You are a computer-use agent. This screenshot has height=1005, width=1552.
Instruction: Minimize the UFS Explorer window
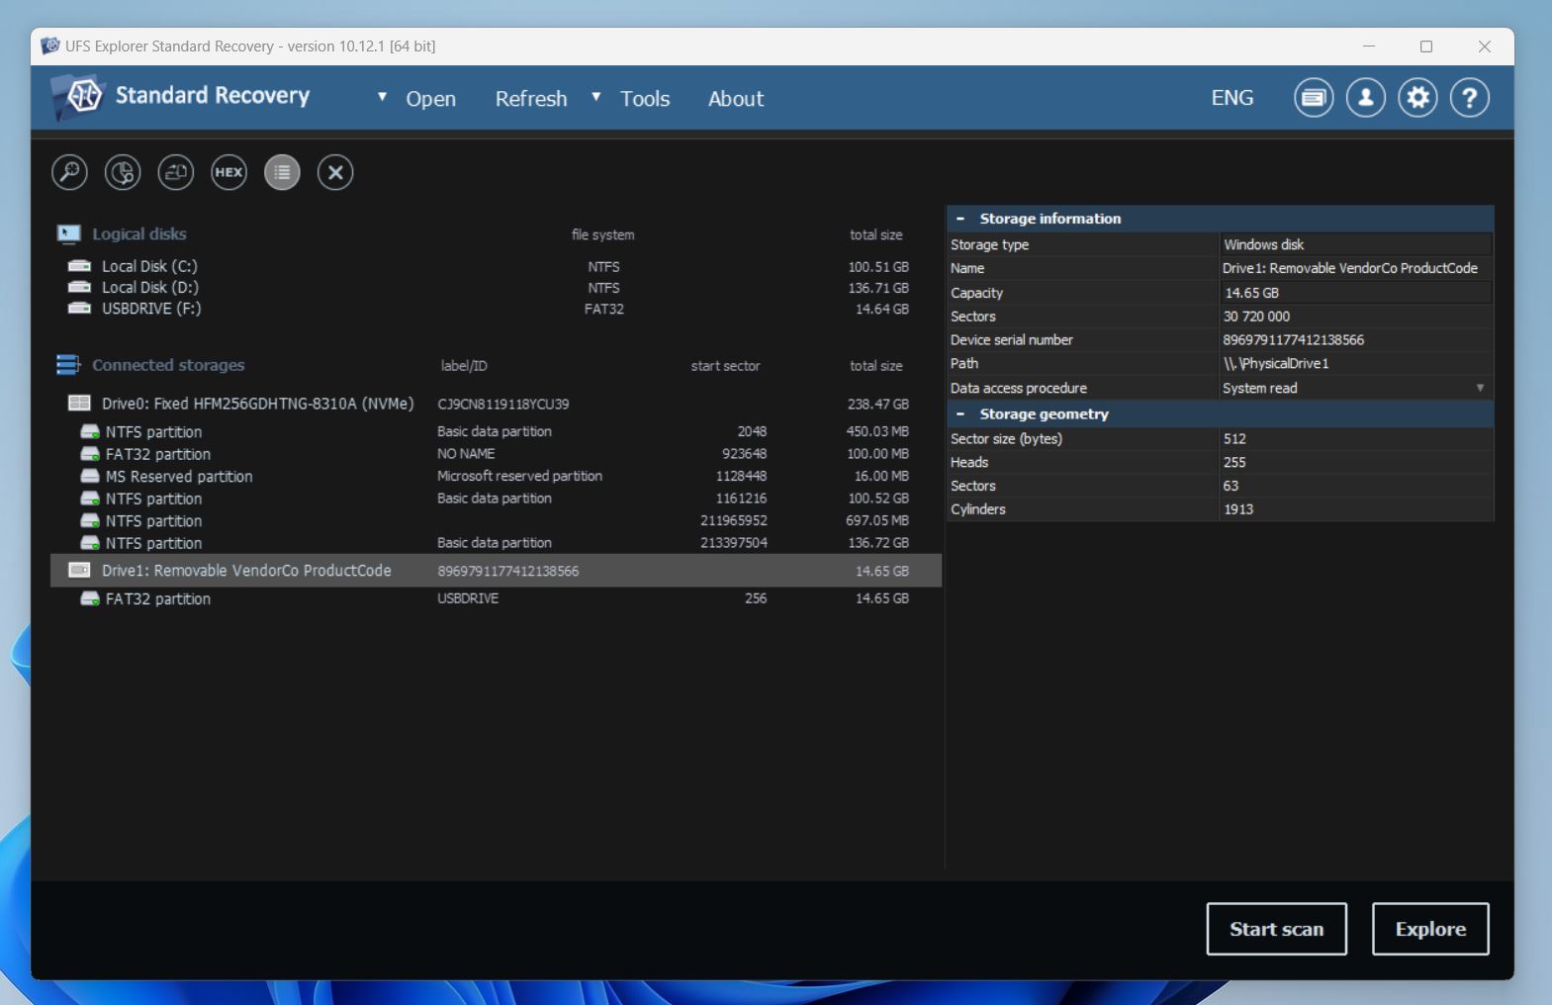coord(1369,46)
